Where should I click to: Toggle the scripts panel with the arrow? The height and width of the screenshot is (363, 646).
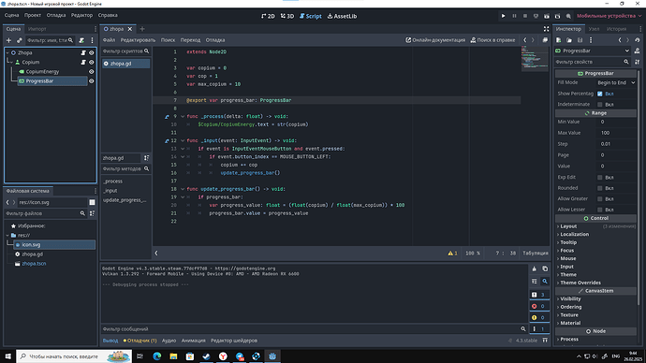coord(156,254)
